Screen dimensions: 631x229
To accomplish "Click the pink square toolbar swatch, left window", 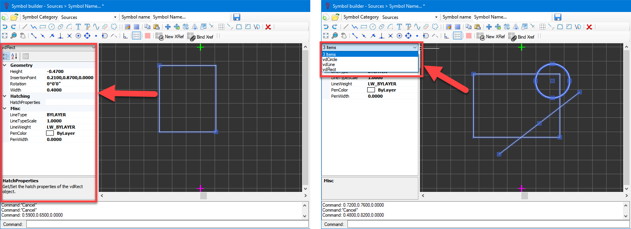I will click(x=148, y=36).
